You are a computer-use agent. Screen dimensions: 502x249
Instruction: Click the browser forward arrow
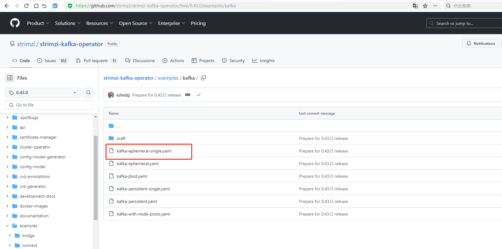point(17,6)
